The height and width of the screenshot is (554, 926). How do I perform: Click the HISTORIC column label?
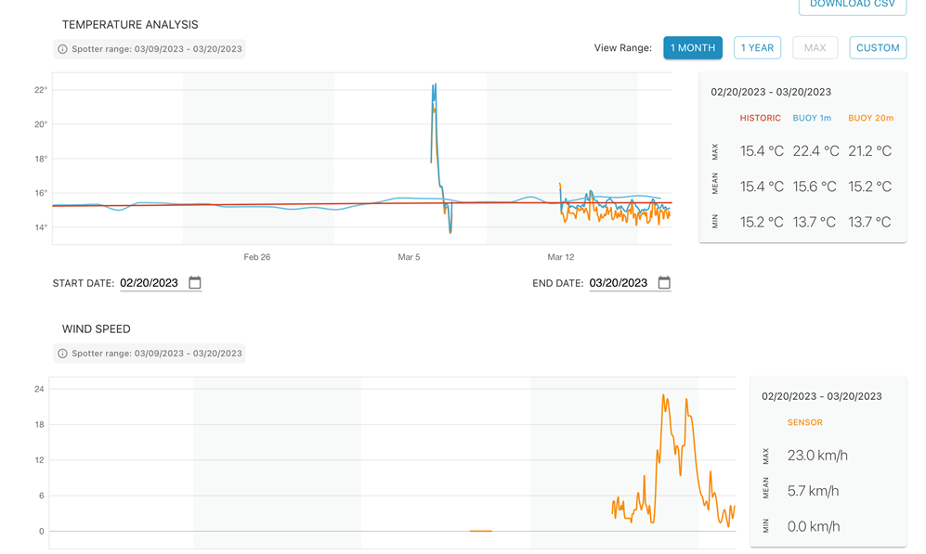click(x=760, y=118)
